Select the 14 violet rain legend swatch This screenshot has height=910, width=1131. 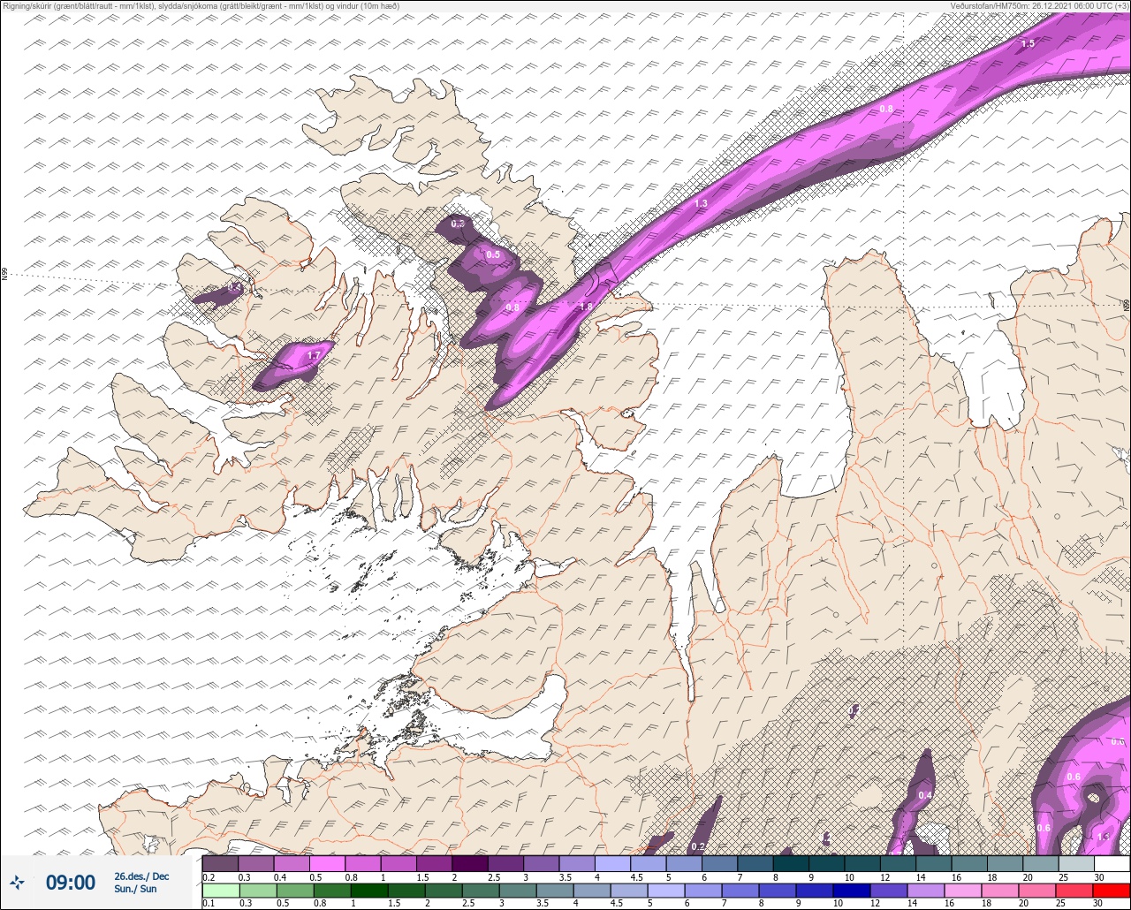pyautogui.click(x=926, y=891)
